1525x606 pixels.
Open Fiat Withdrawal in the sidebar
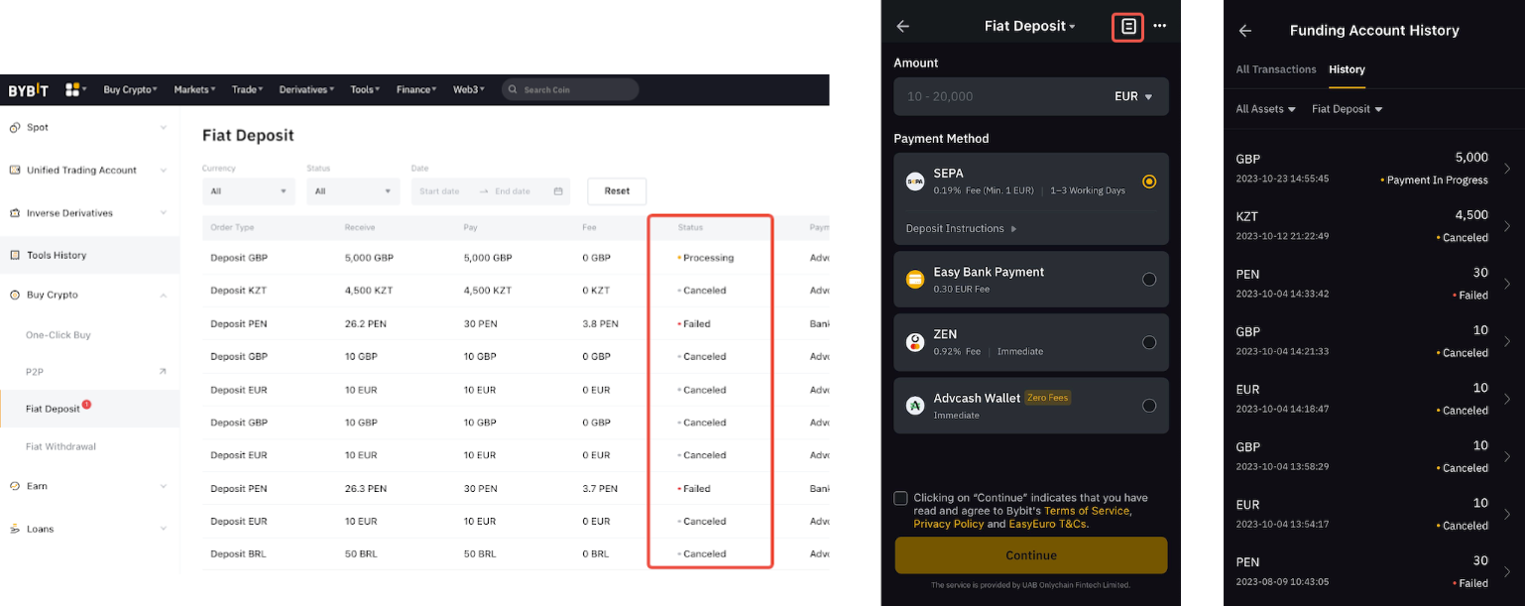click(60, 446)
